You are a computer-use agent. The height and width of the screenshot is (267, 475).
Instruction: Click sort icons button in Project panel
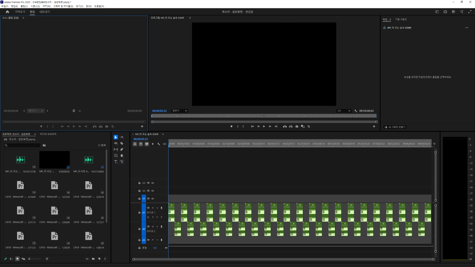coord(47,259)
